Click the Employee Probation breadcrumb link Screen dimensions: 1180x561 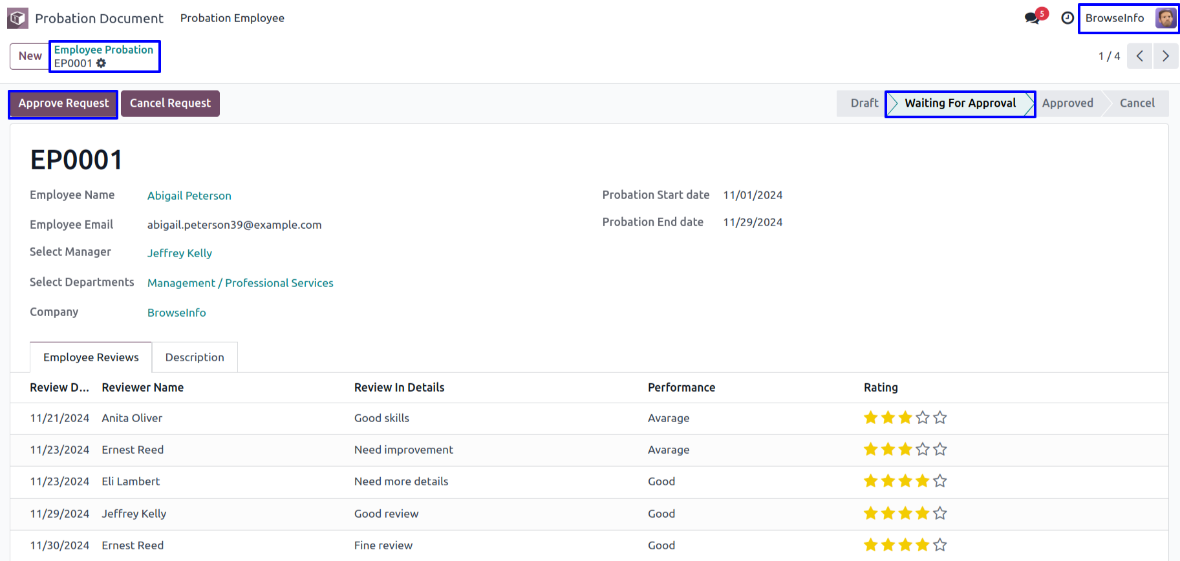tap(103, 50)
